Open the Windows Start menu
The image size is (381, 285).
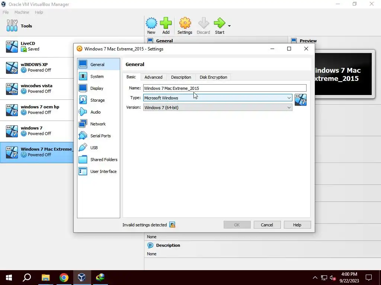click(x=9, y=278)
